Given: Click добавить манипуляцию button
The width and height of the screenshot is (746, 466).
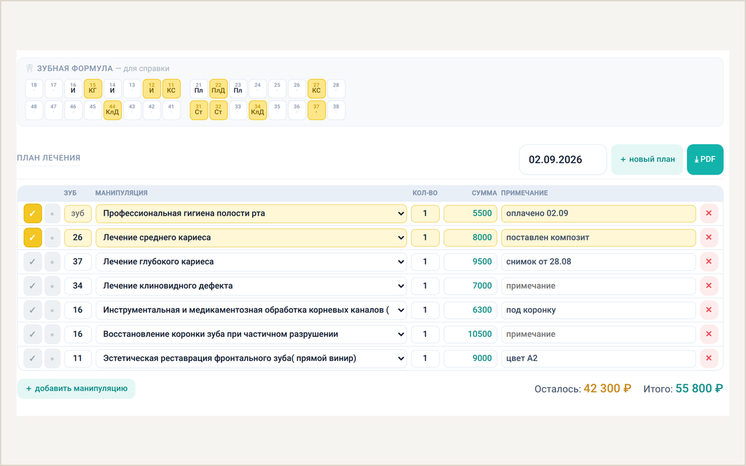Looking at the screenshot, I should [x=76, y=388].
